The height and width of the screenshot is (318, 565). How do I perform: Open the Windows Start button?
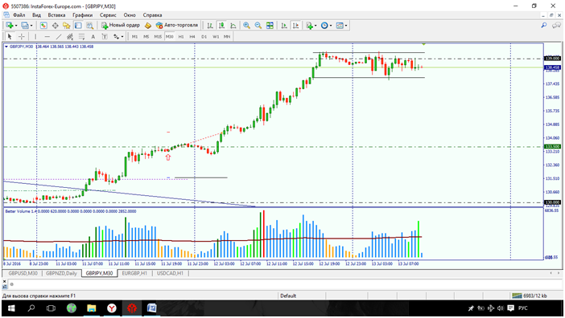10,308
